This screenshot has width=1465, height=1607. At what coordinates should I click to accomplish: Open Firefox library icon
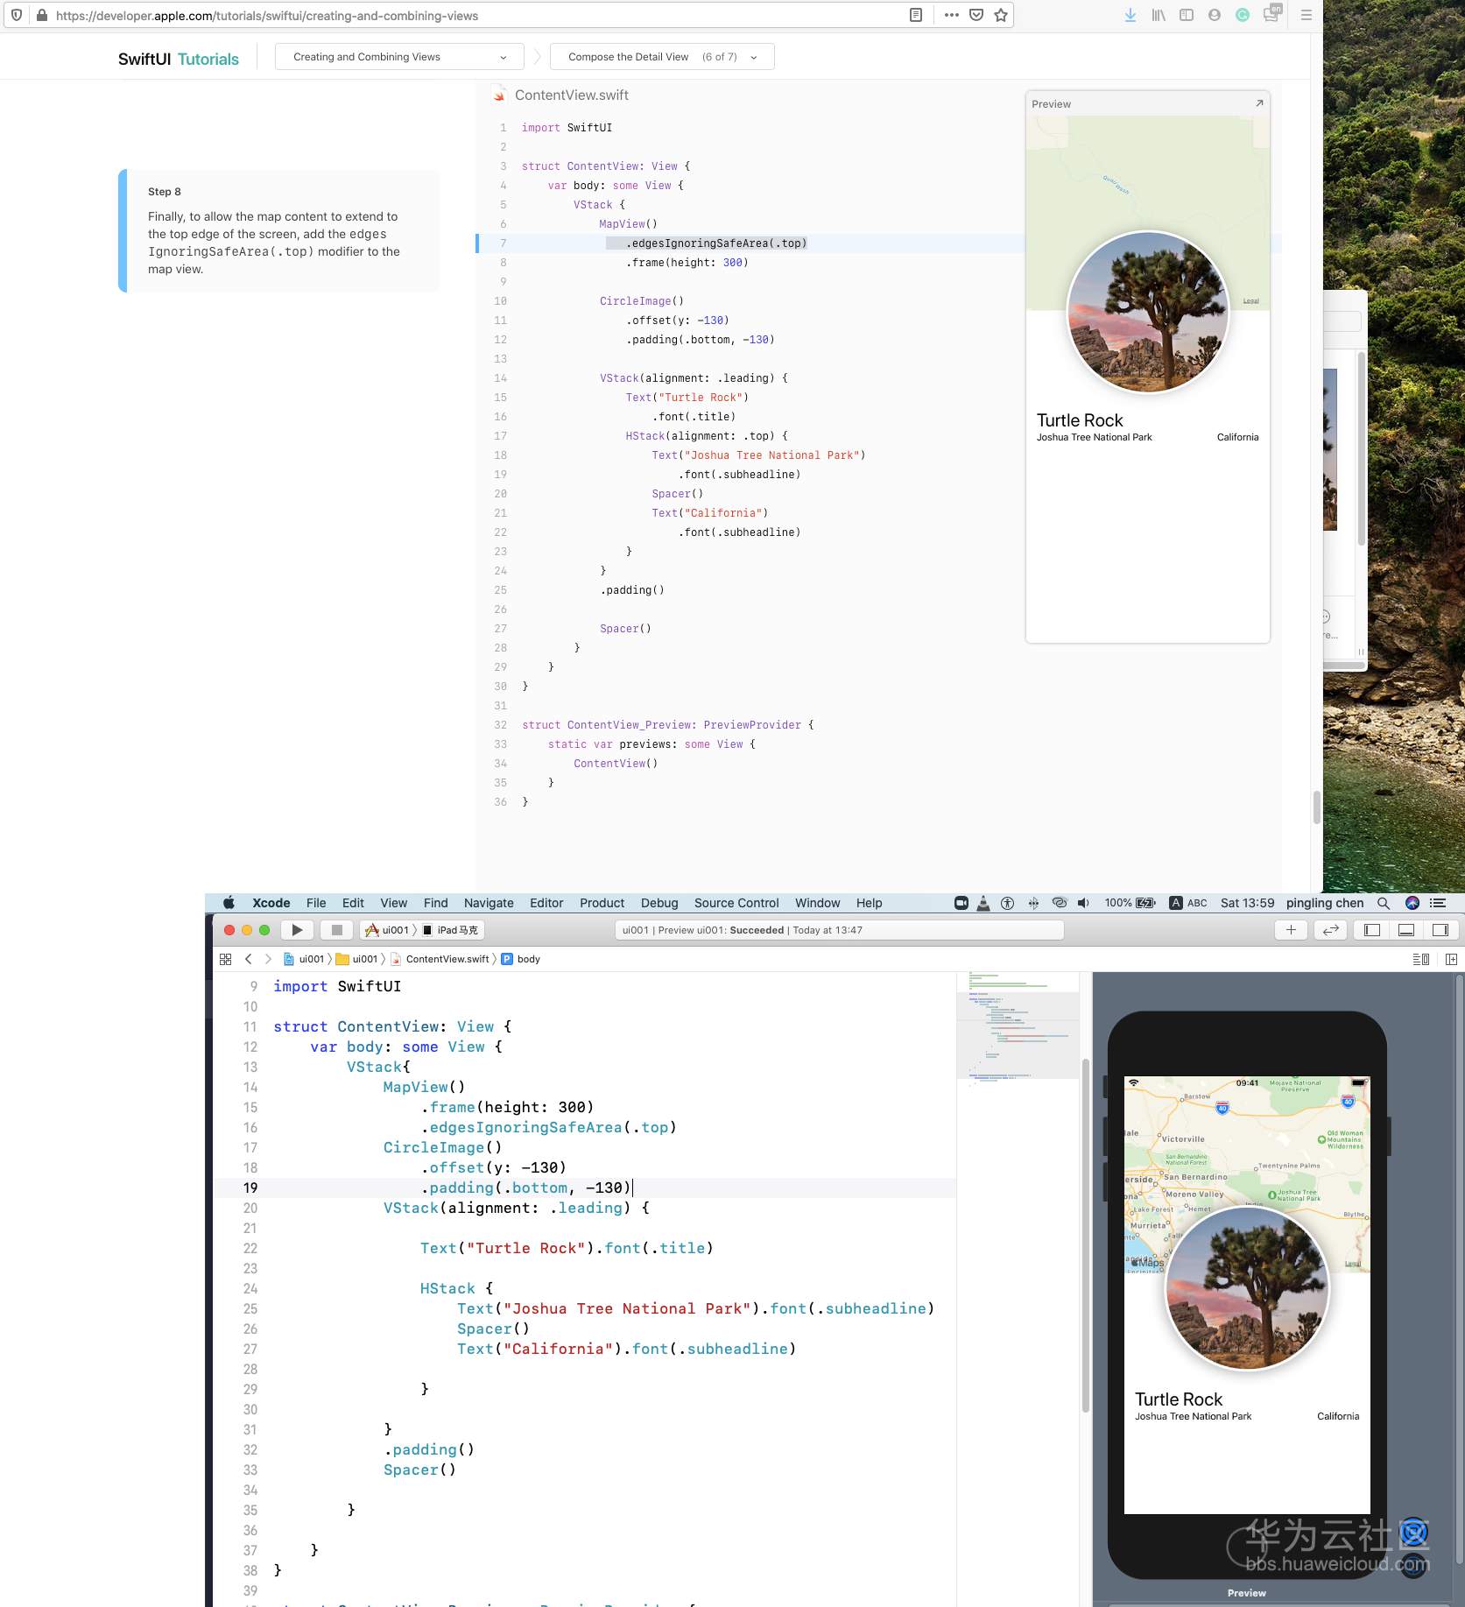point(1159,15)
